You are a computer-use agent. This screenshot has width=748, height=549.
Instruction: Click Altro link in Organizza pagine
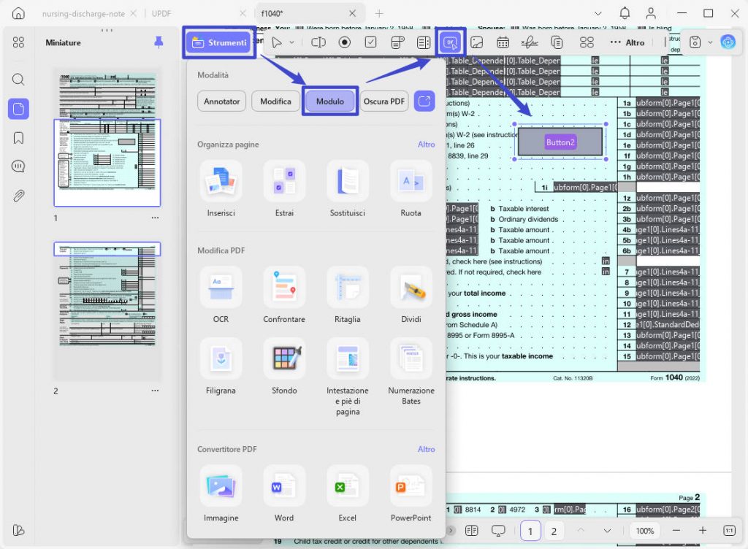point(426,145)
